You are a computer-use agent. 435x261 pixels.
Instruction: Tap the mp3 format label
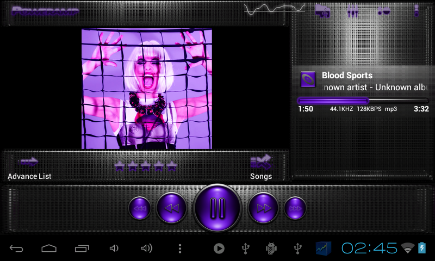[390, 109]
